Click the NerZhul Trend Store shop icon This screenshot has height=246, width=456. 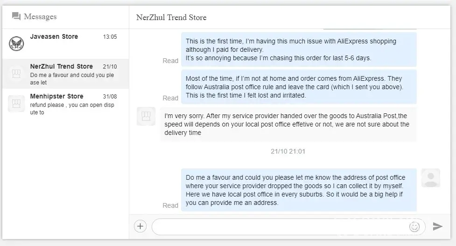[16, 73]
